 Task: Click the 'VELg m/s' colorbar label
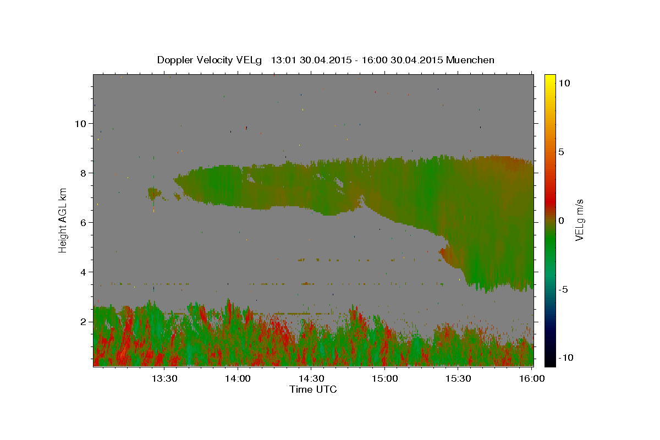point(579,219)
